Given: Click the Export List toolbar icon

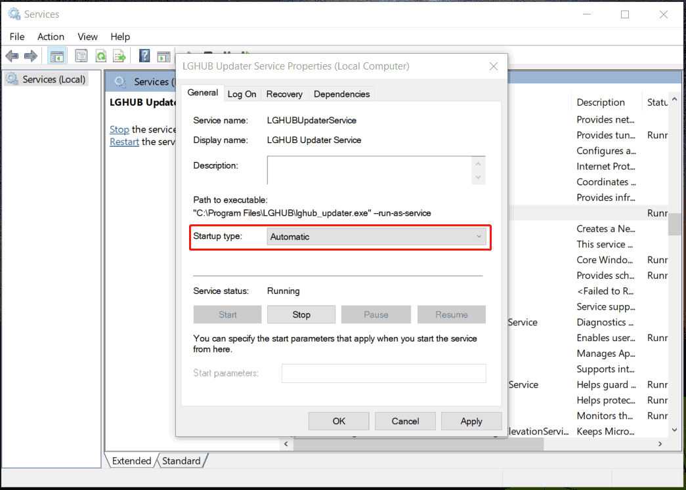Looking at the screenshot, I should 119,56.
